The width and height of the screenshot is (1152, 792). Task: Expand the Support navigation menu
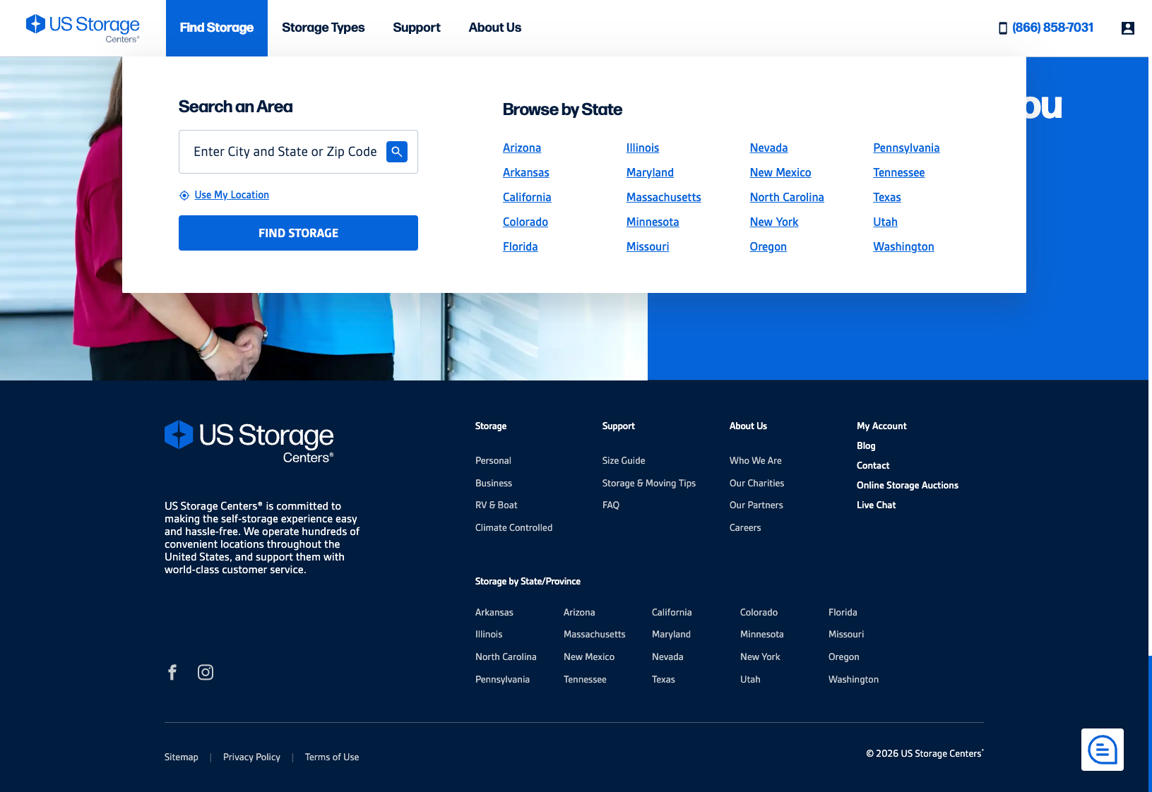(416, 28)
